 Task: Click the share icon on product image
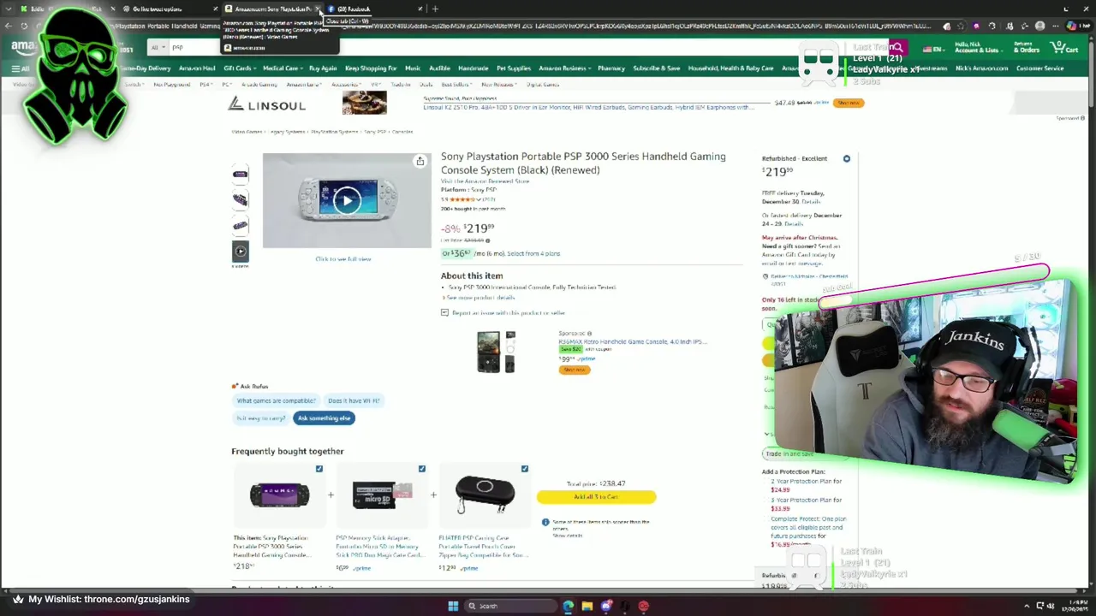coord(420,161)
